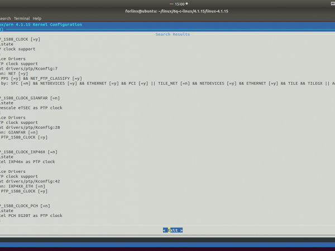Click the IXP4XX_ETH [=n] dependency line
Screen dimensions: 335x251
[22, 186]
